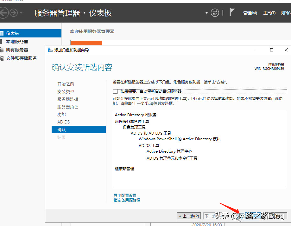This screenshot has width=291, height=226.
Task: Click the 欢迎使用服务器管理器 heading
Action: pyautogui.click(x=92, y=31)
